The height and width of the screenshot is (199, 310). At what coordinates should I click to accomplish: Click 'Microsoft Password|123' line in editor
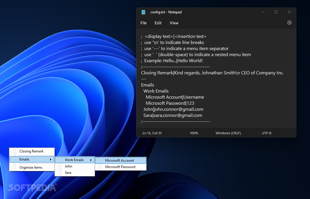pyautogui.click(x=170, y=103)
